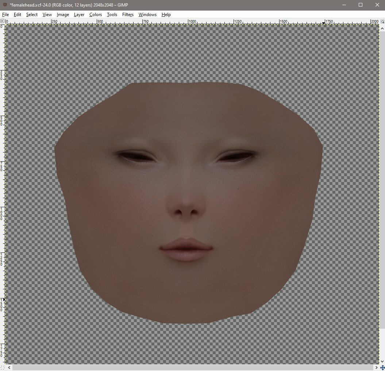Open the Layer menu

pyautogui.click(x=79, y=15)
